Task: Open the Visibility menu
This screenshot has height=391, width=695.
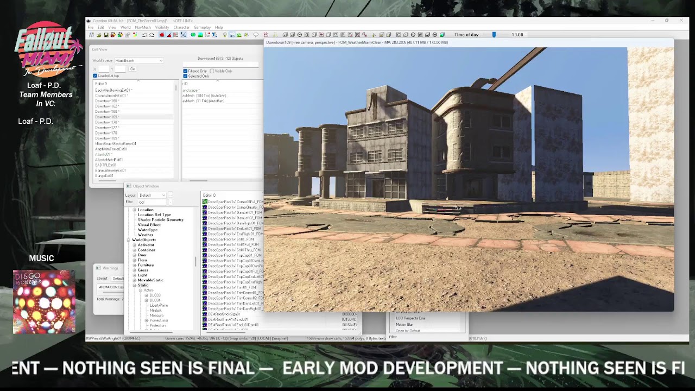Action: pos(162,27)
